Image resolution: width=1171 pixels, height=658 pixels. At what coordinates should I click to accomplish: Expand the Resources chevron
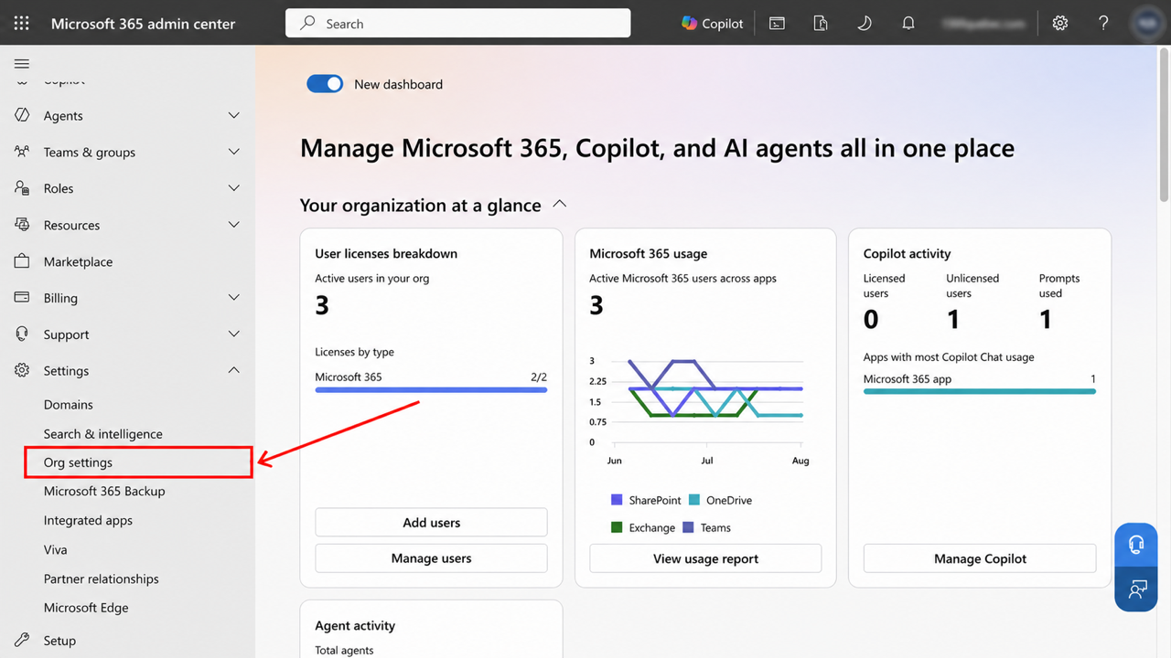click(234, 225)
